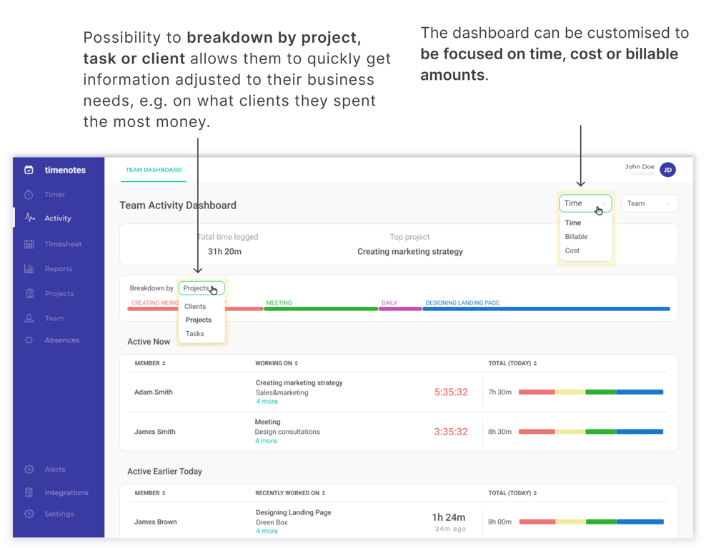Sort Active Earlier Today by TOTAL (TODAY)
This screenshot has height=548, width=706.
pyautogui.click(x=512, y=493)
